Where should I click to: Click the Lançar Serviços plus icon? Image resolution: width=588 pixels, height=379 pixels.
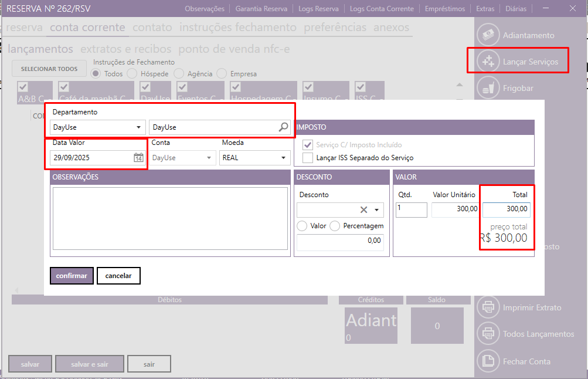point(487,62)
